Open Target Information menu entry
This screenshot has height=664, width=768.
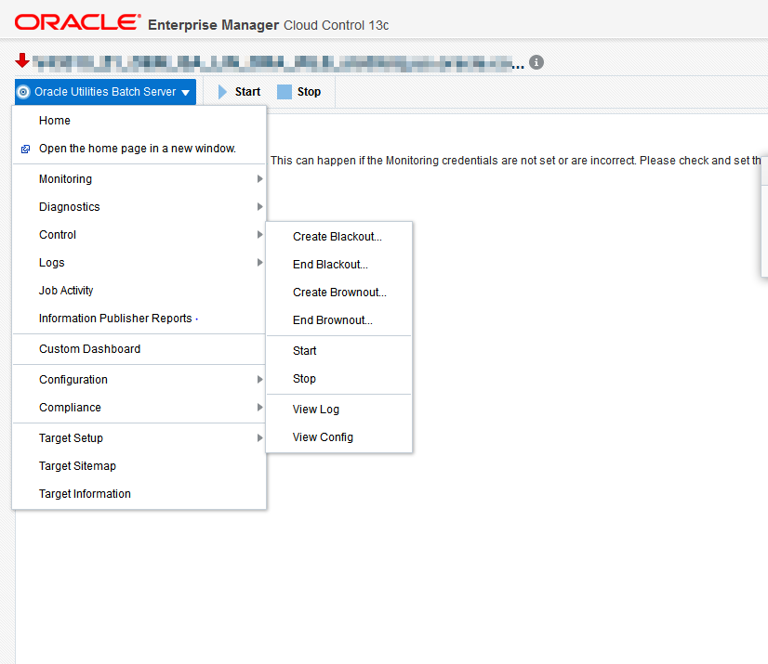[139, 494]
